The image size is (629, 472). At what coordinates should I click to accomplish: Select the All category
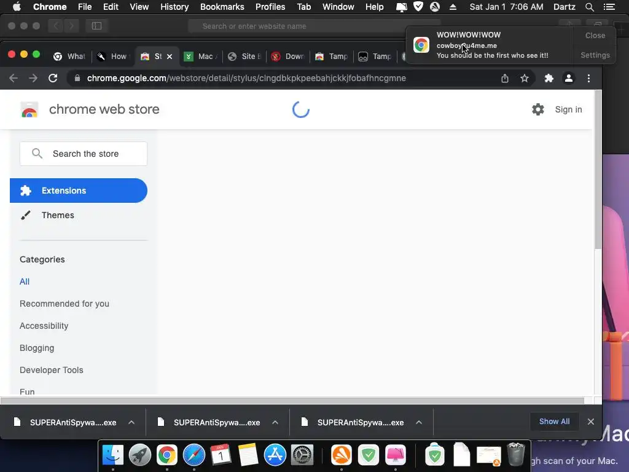coord(25,281)
